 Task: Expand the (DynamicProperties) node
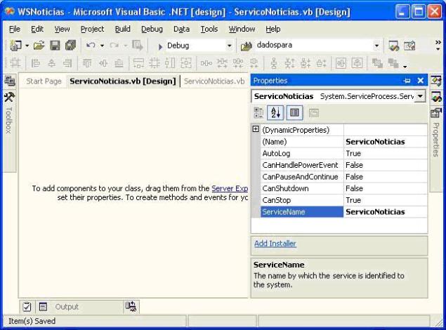256,130
